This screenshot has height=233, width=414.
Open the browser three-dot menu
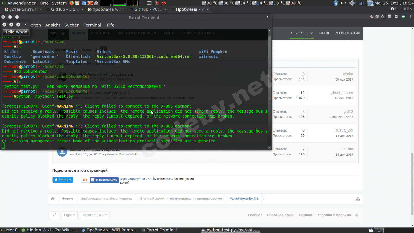410,17
